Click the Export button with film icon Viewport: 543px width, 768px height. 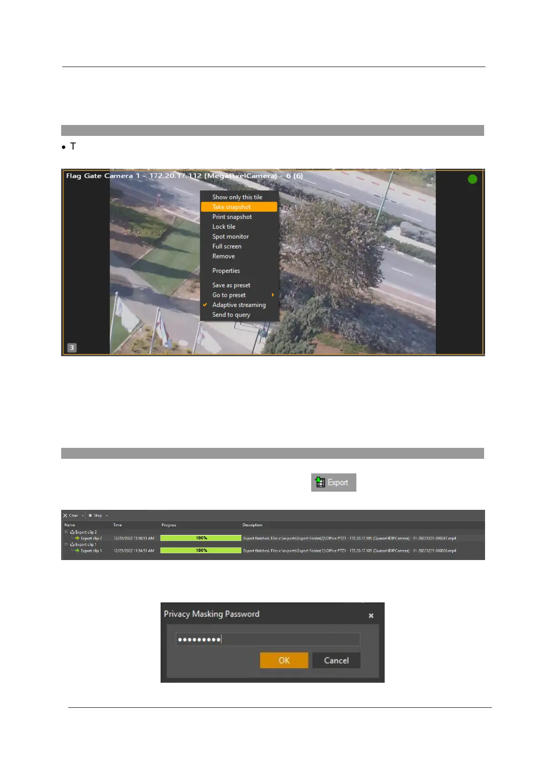[x=333, y=483]
